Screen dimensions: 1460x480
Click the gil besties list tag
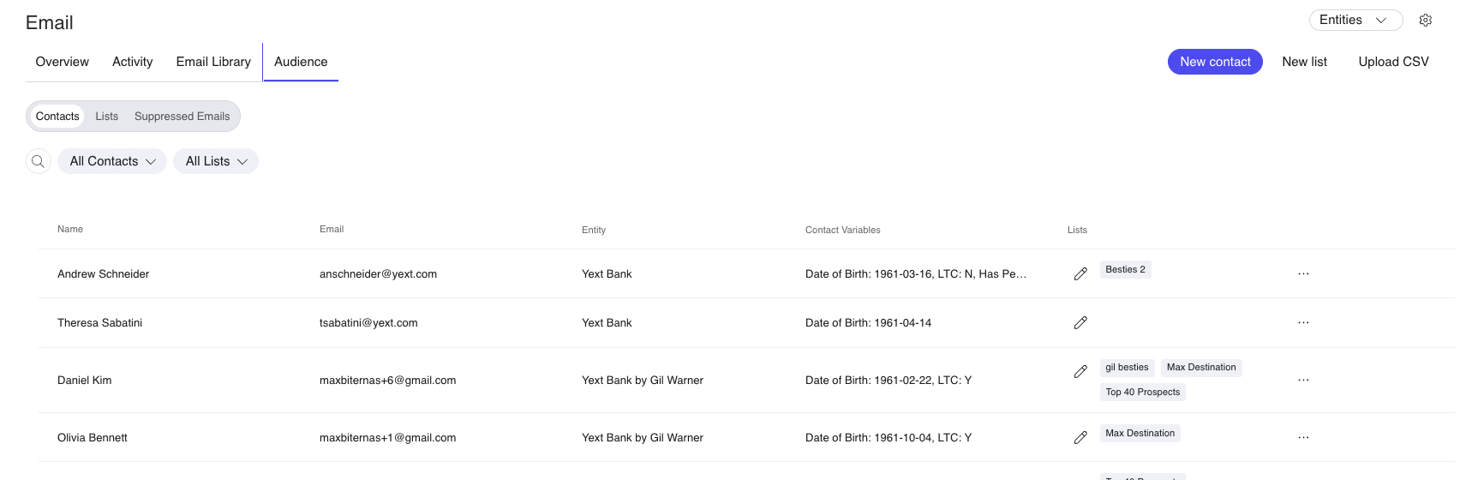pos(1127,367)
